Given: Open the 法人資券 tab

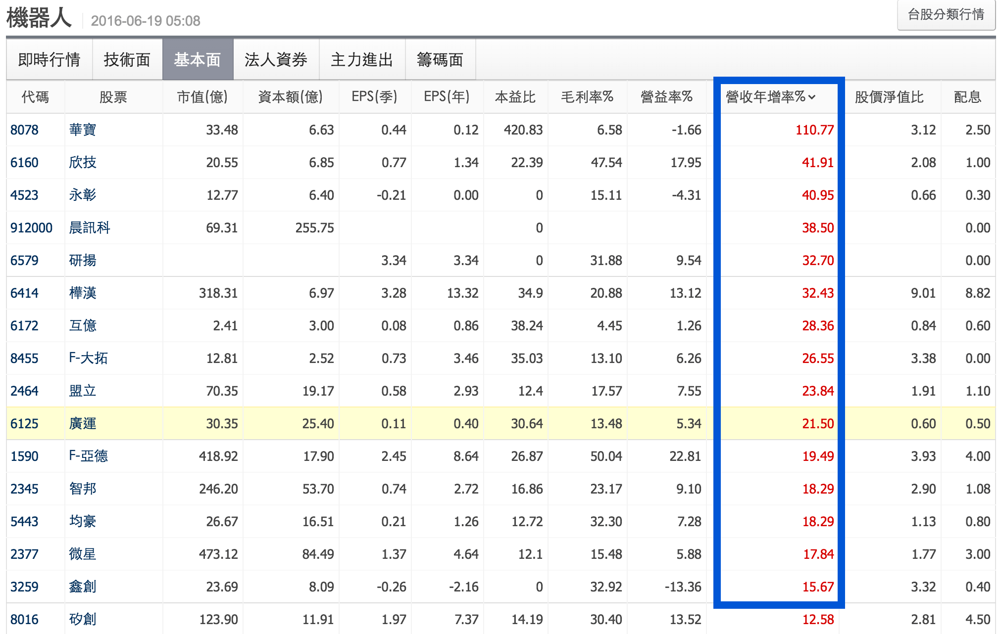Looking at the screenshot, I should (276, 59).
